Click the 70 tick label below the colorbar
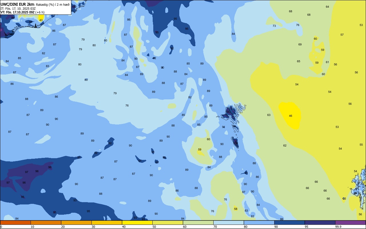 coord(215,227)
